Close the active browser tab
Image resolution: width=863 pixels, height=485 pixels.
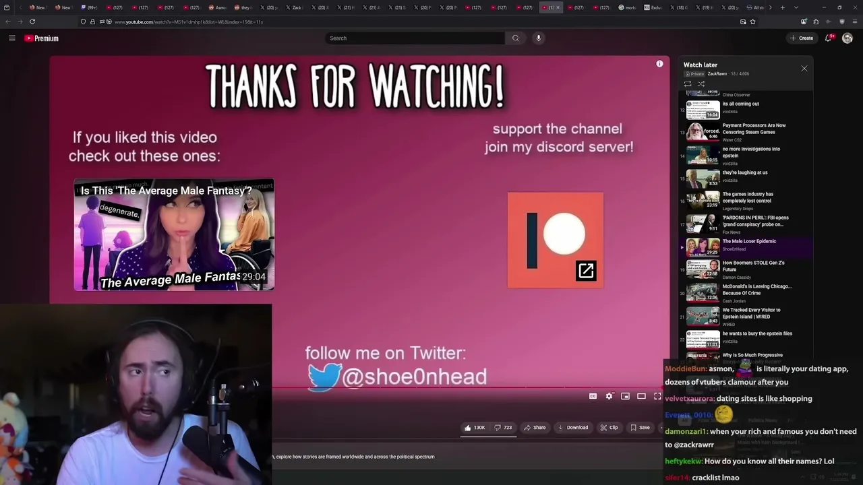[x=558, y=7]
